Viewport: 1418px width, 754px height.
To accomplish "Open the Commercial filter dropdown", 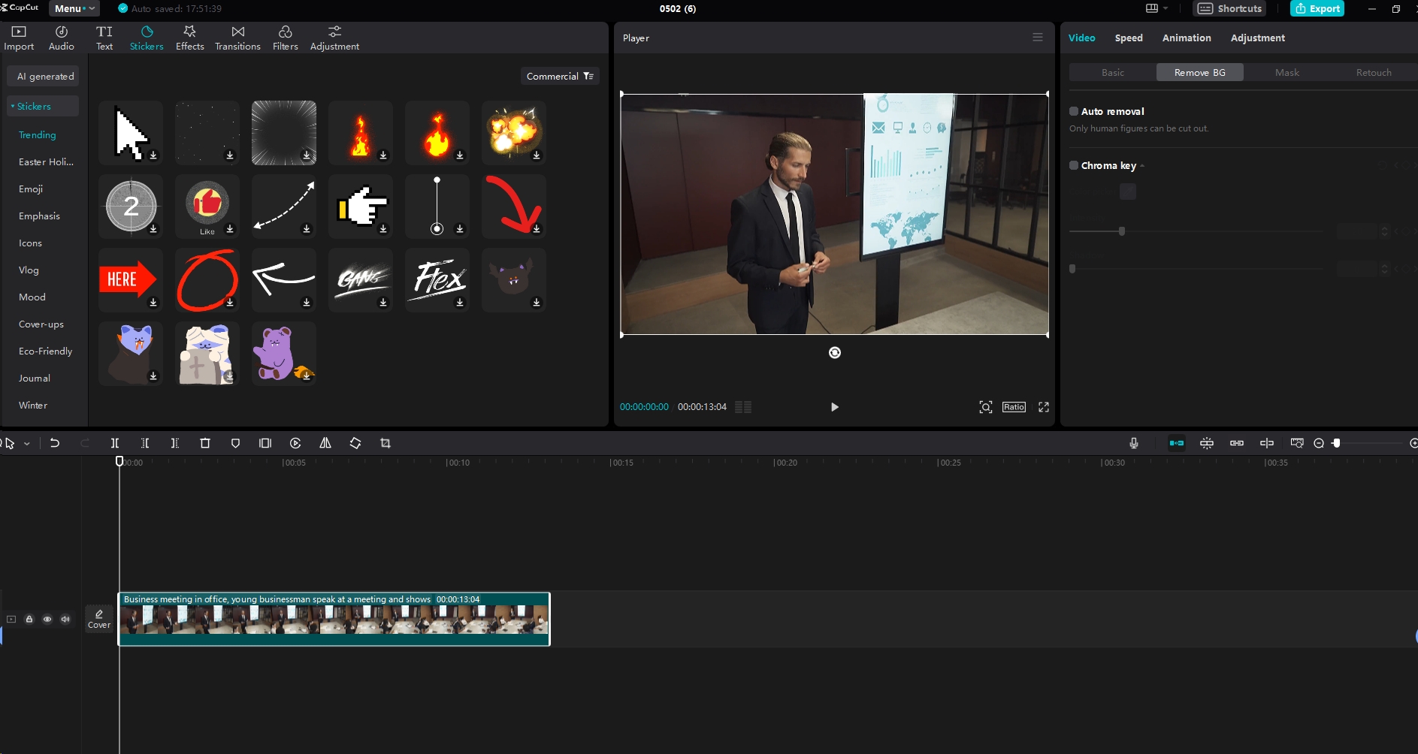I will [x=560, y=76].
